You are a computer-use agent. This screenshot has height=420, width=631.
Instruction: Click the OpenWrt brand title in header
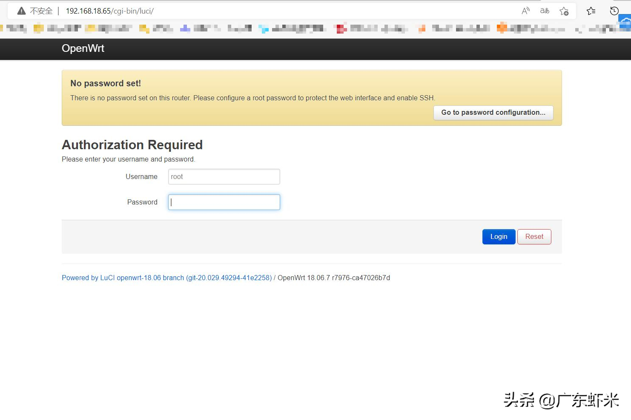click(83, 48)
